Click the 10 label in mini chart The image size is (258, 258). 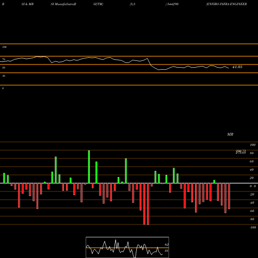click(166, 251)
